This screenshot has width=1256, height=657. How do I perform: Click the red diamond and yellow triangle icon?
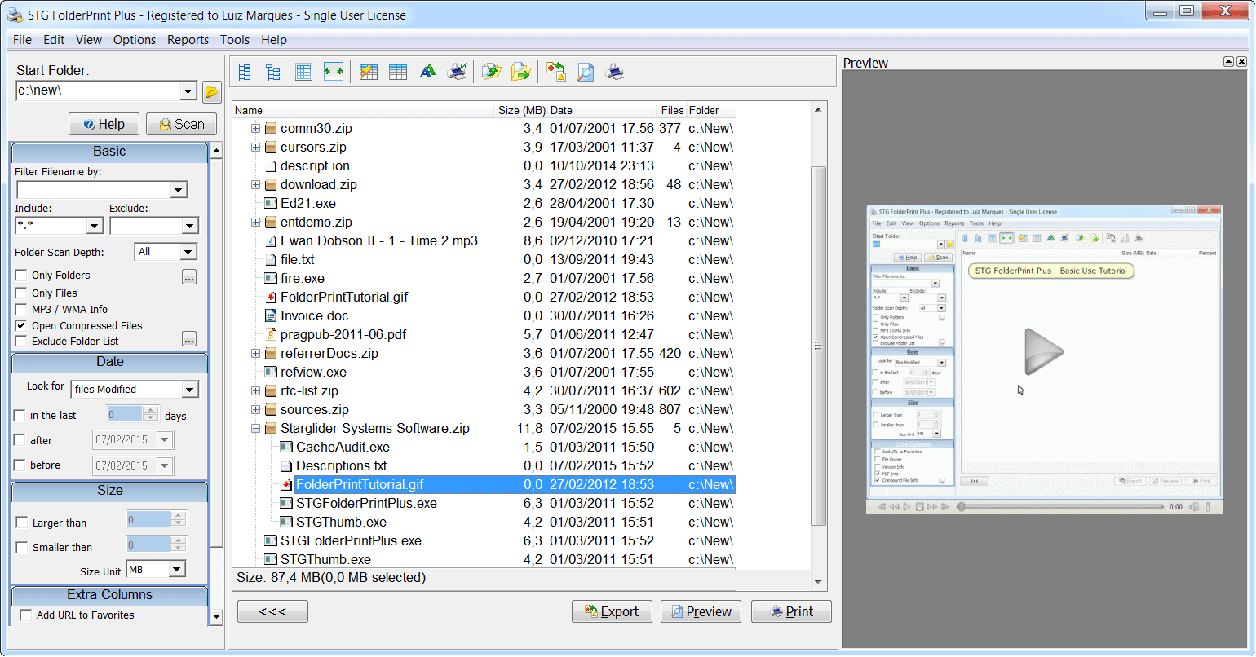556,73
